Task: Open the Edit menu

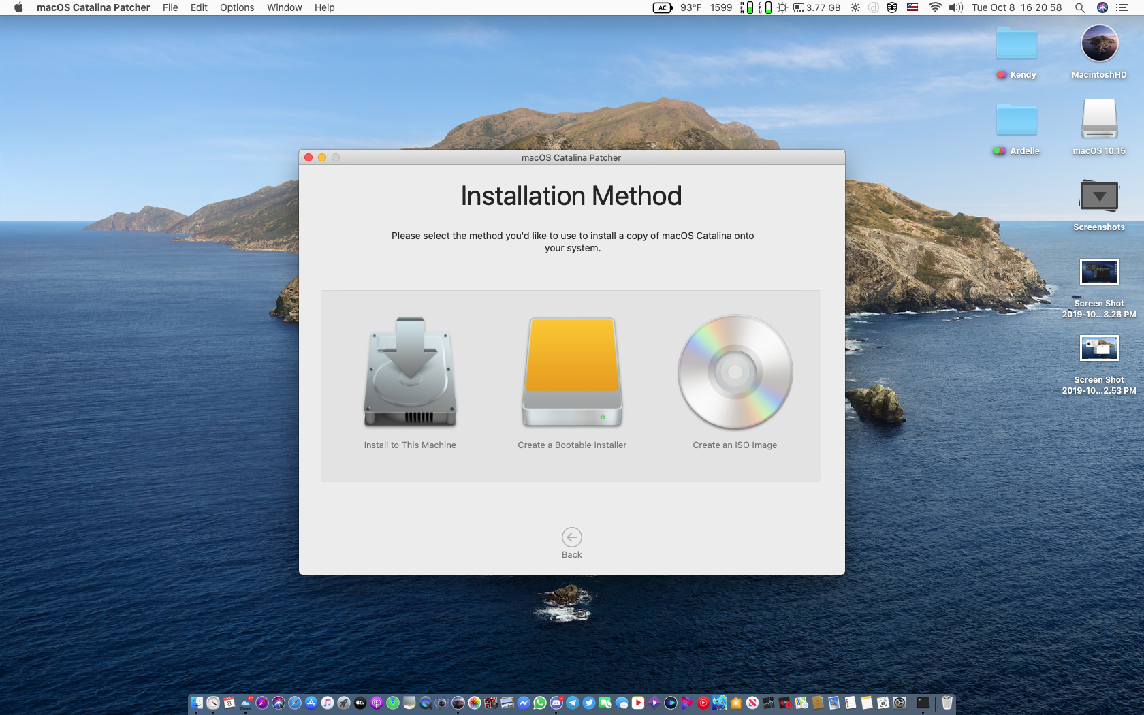Action: (x=199, y=7)
